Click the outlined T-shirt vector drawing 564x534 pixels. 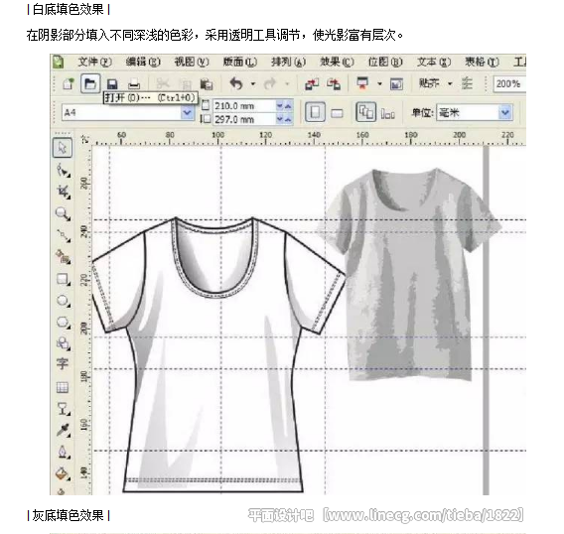[218, 354]
